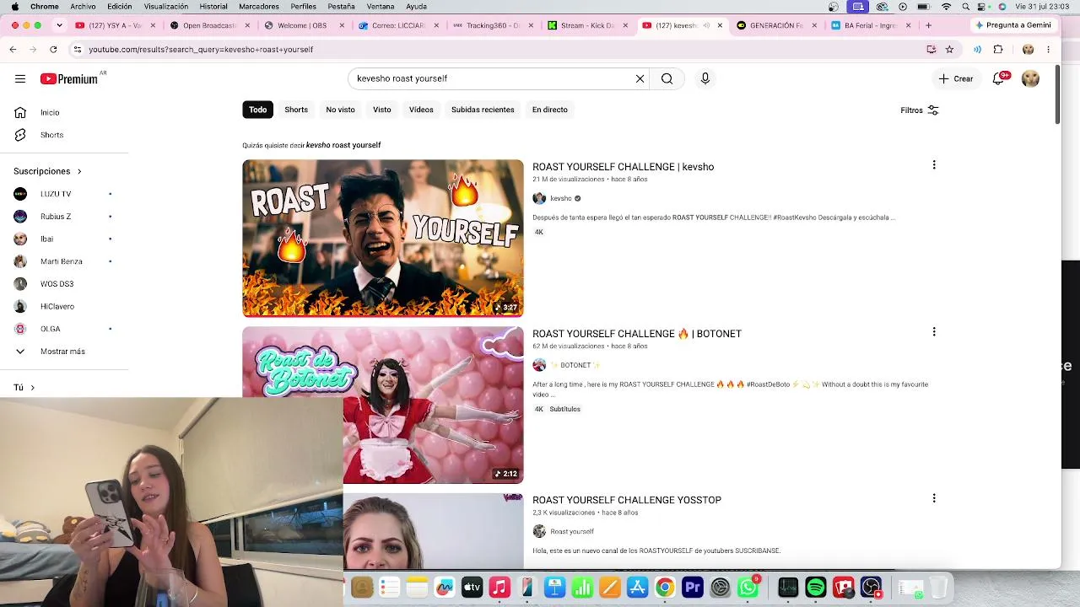Open LUZU TV subscription channel

pyautogui.click(x=56, y=194)
